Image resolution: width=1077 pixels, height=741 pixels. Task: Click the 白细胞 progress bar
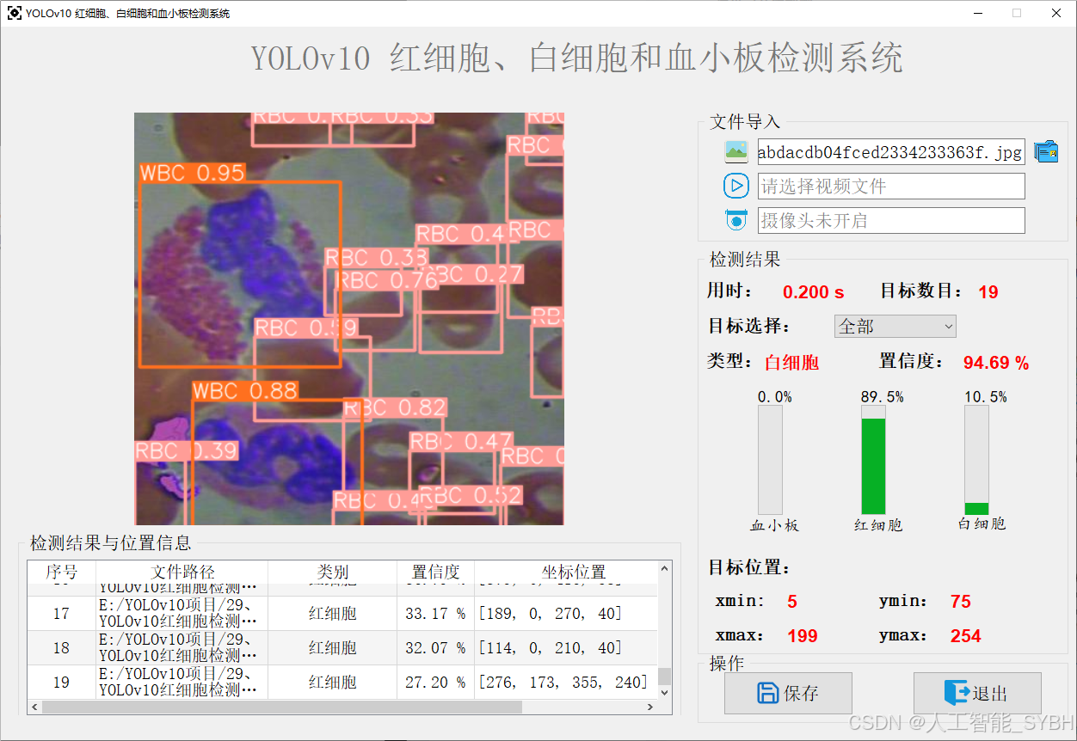coord(976,460)
